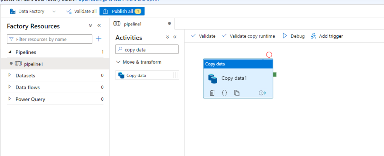Delete the Copy data1 activity using trash icon
Screen dimensions: 384x156
(x=212, y=93)
